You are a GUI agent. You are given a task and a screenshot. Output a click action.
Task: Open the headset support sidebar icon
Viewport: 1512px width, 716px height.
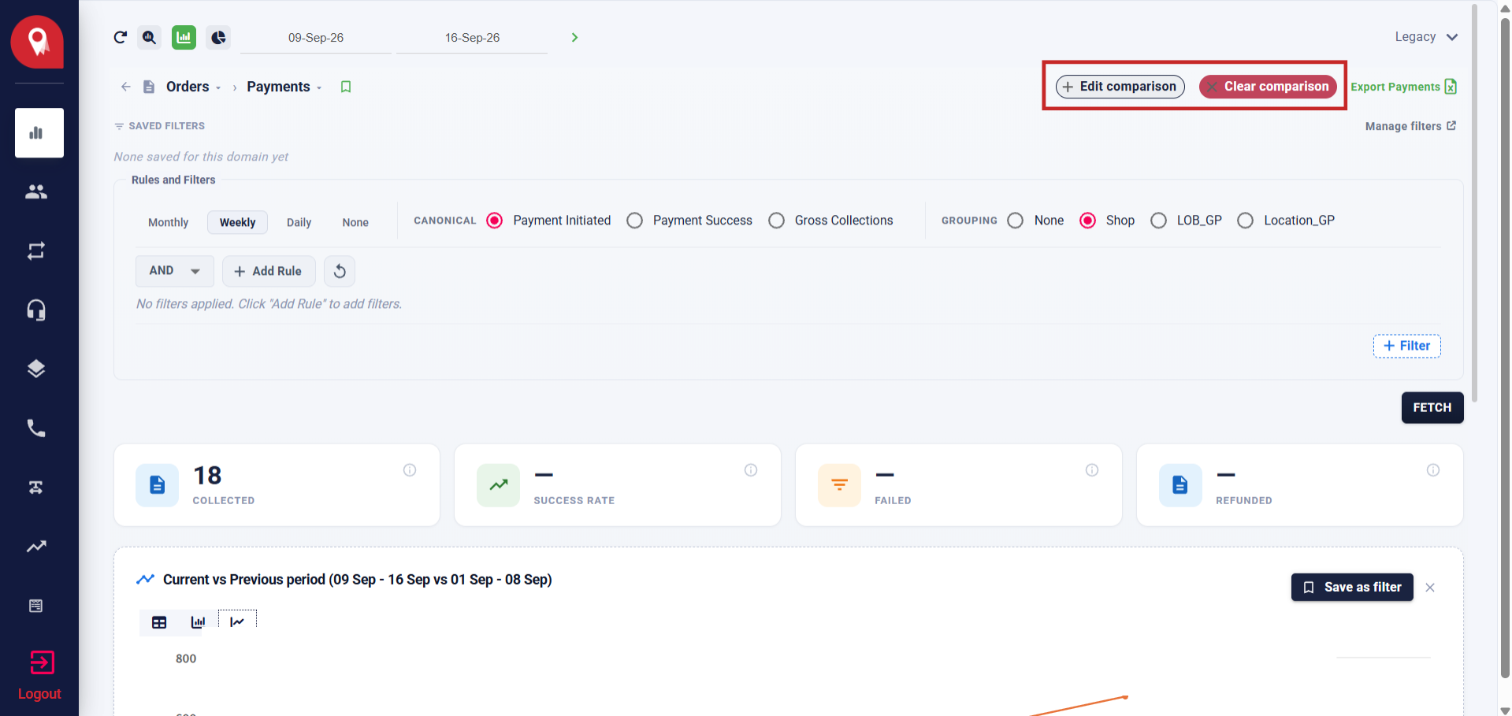pyautogui.click(x=36, y=310)
